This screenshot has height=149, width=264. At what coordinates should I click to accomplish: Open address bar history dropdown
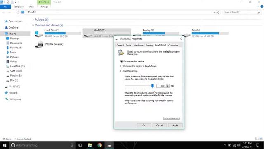[x=214, y=12]
